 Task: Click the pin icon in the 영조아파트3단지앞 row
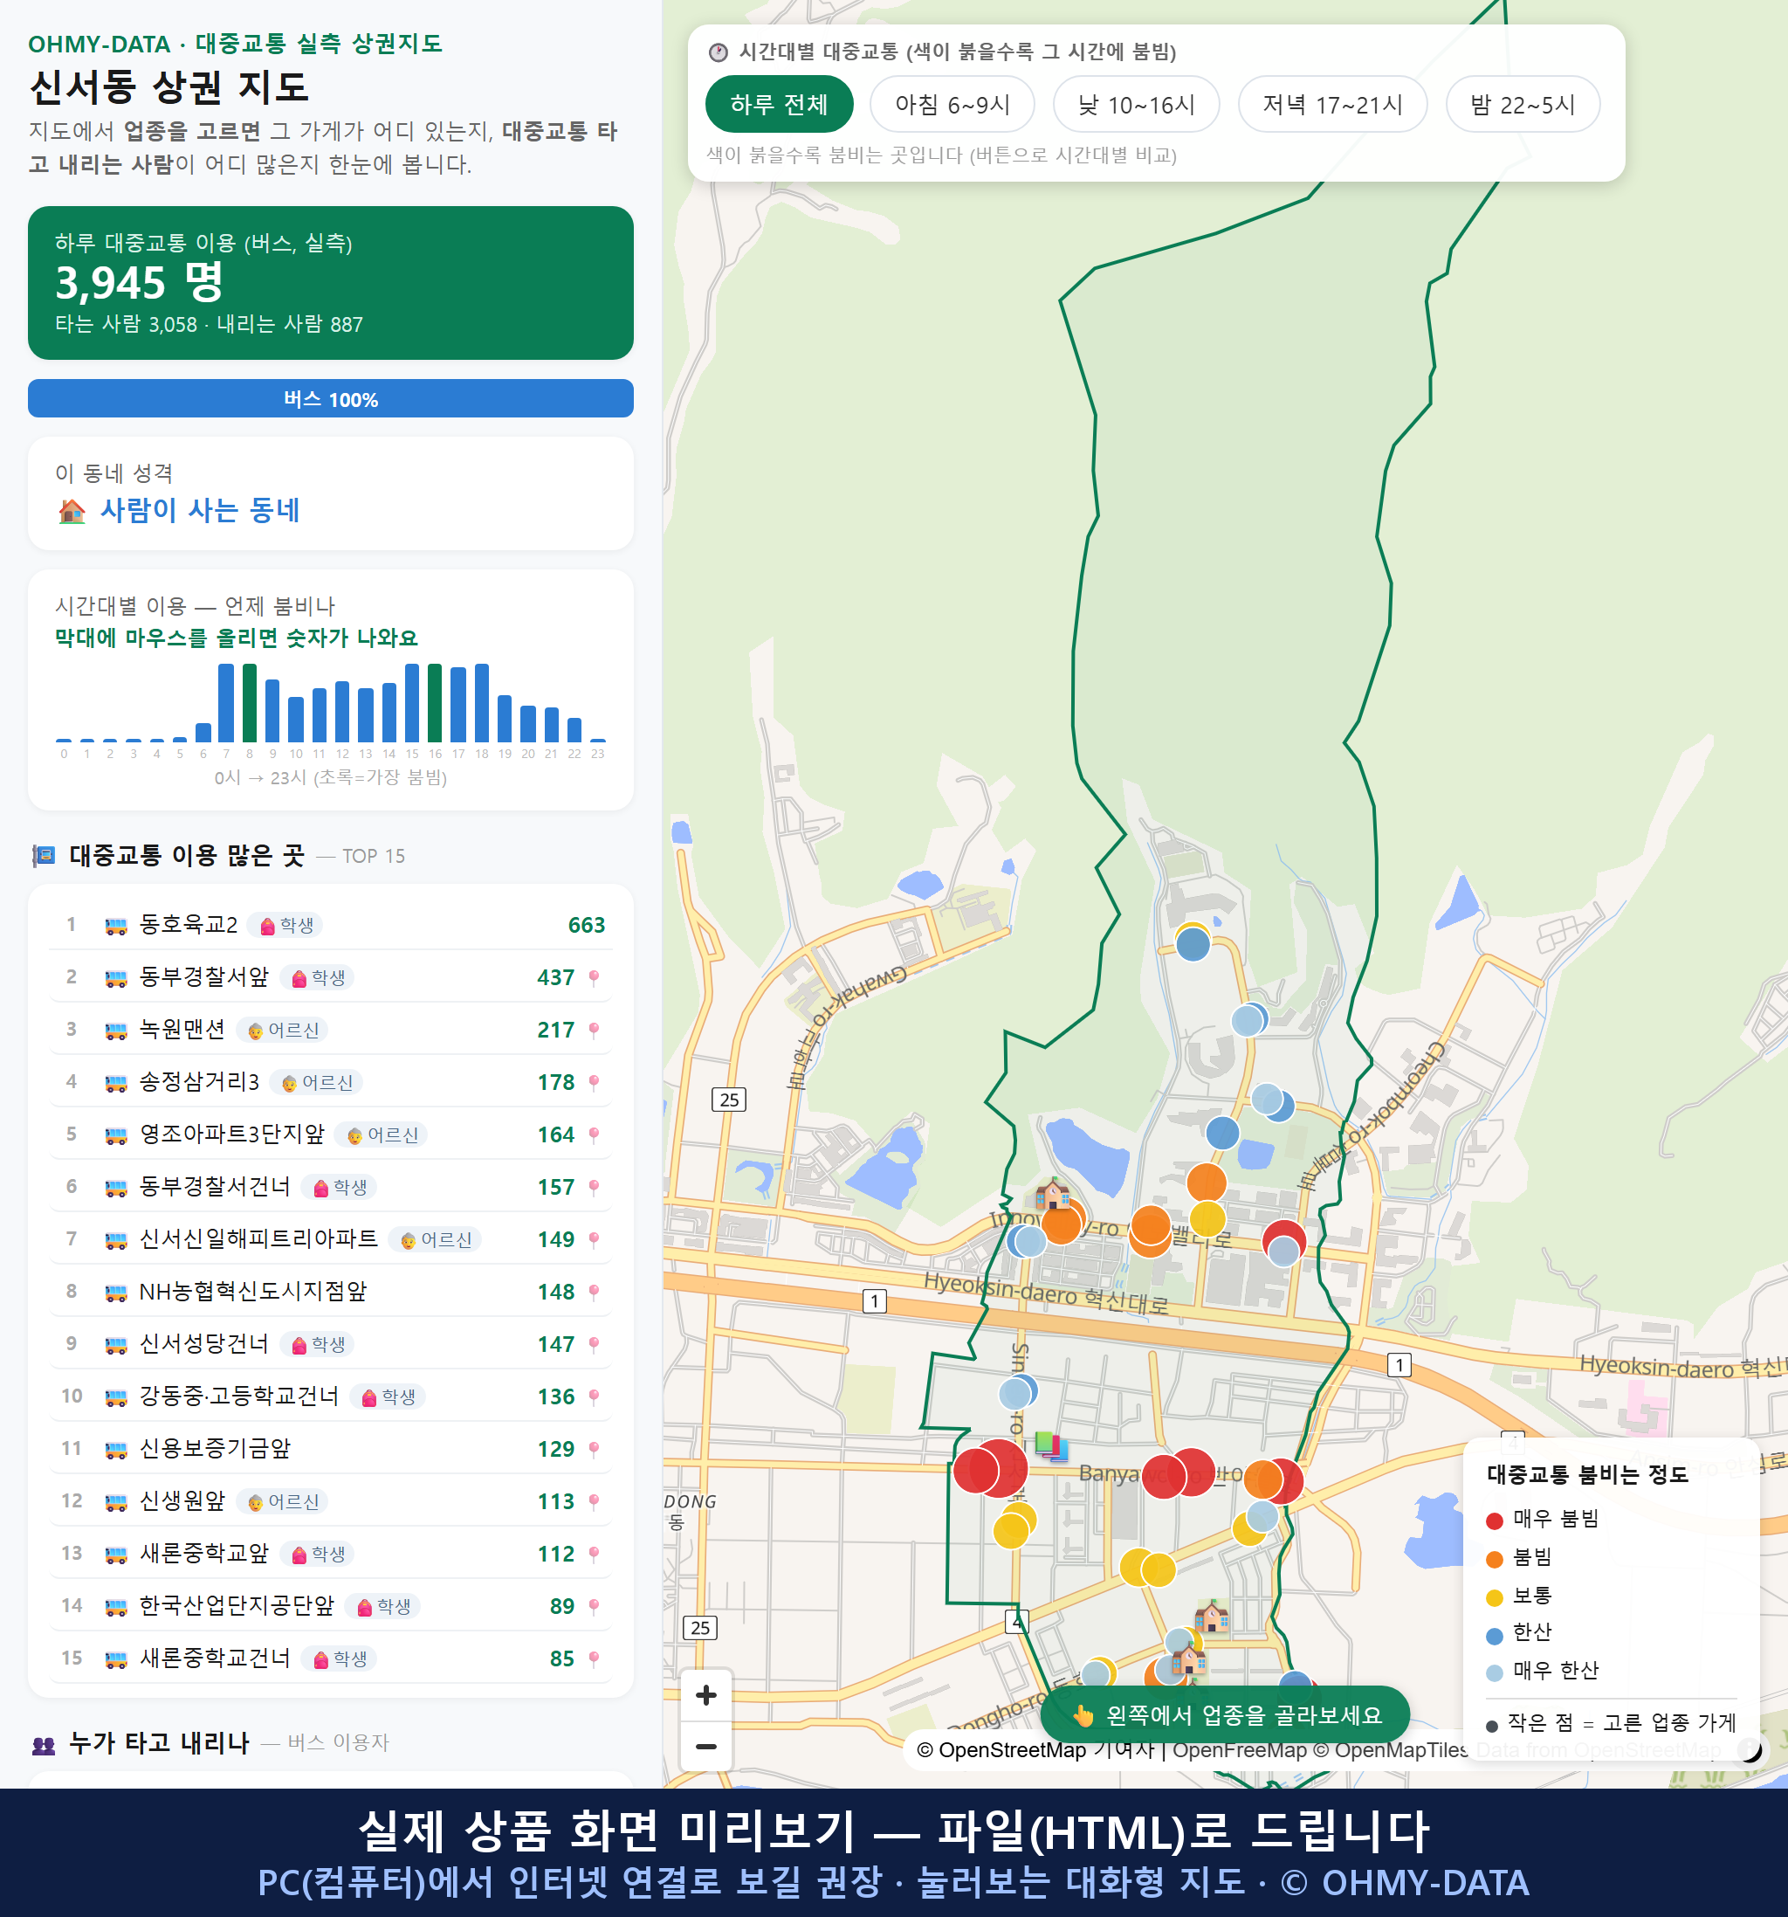tap(594, 1135)
